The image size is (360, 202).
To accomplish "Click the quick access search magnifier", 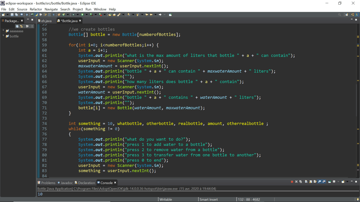I will coord(339,15).
